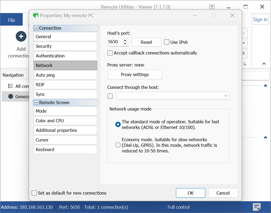Click the ribbon display options icon
This screenshot has width=271, height=213.
pos(212,7)
